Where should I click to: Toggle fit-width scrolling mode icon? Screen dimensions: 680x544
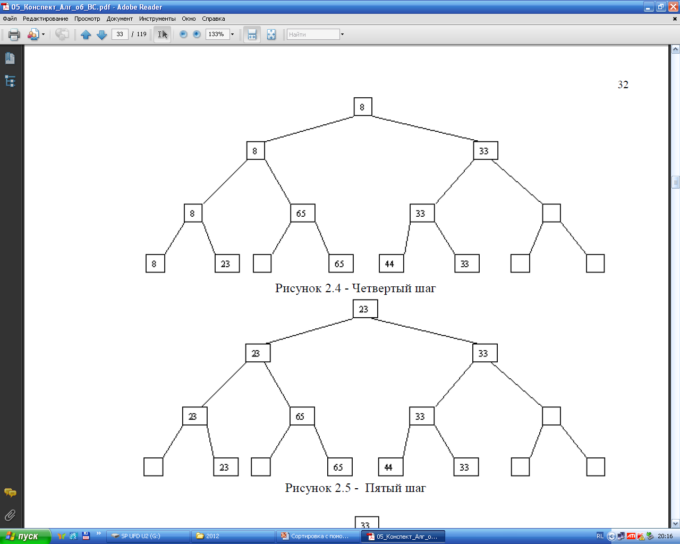[252, 35]
